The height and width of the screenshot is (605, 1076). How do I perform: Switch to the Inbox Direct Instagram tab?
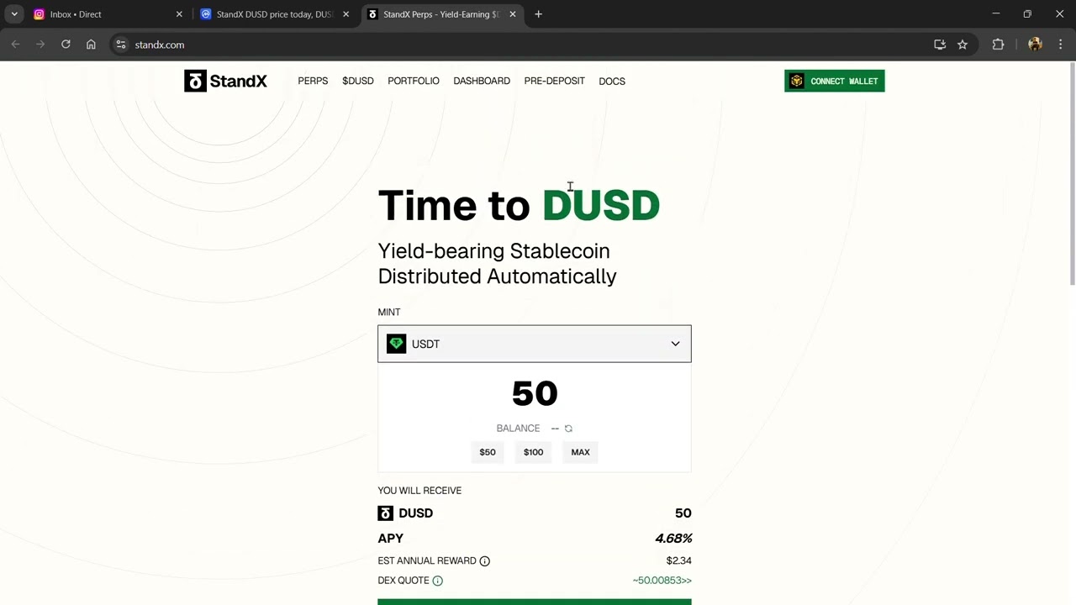tap(108, 14)
